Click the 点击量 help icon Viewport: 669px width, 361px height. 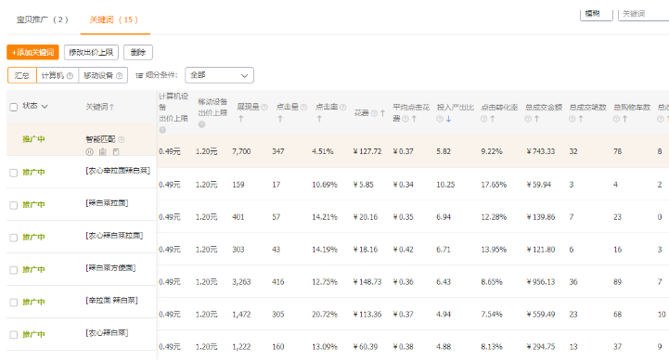pyautogui.click(x=303, y=107)
